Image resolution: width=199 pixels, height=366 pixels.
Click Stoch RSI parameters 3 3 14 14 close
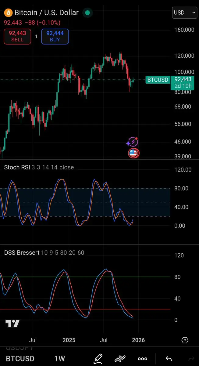[x=53, y=167]
